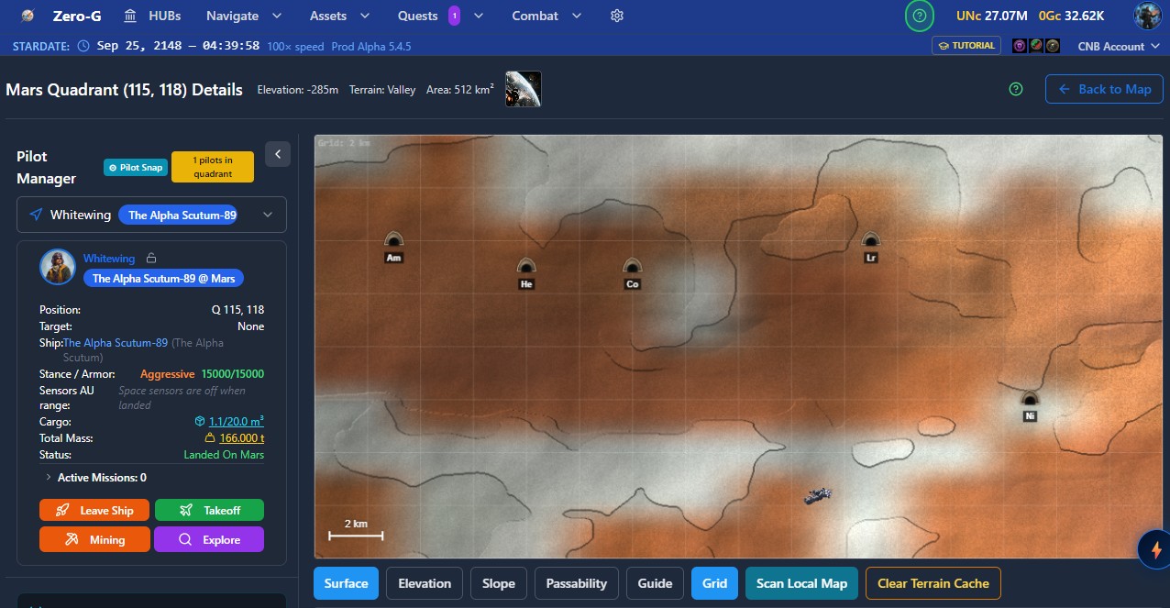Click The Alpha Scutum-89 @ Mars badge

(164, 278)
